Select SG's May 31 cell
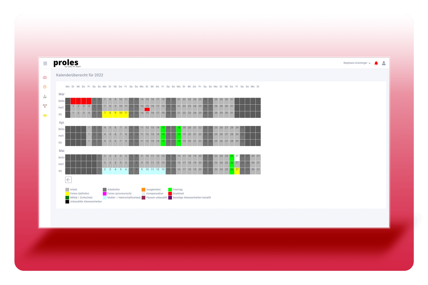This screenshot has width=428, height=285. tap(258, 171)
